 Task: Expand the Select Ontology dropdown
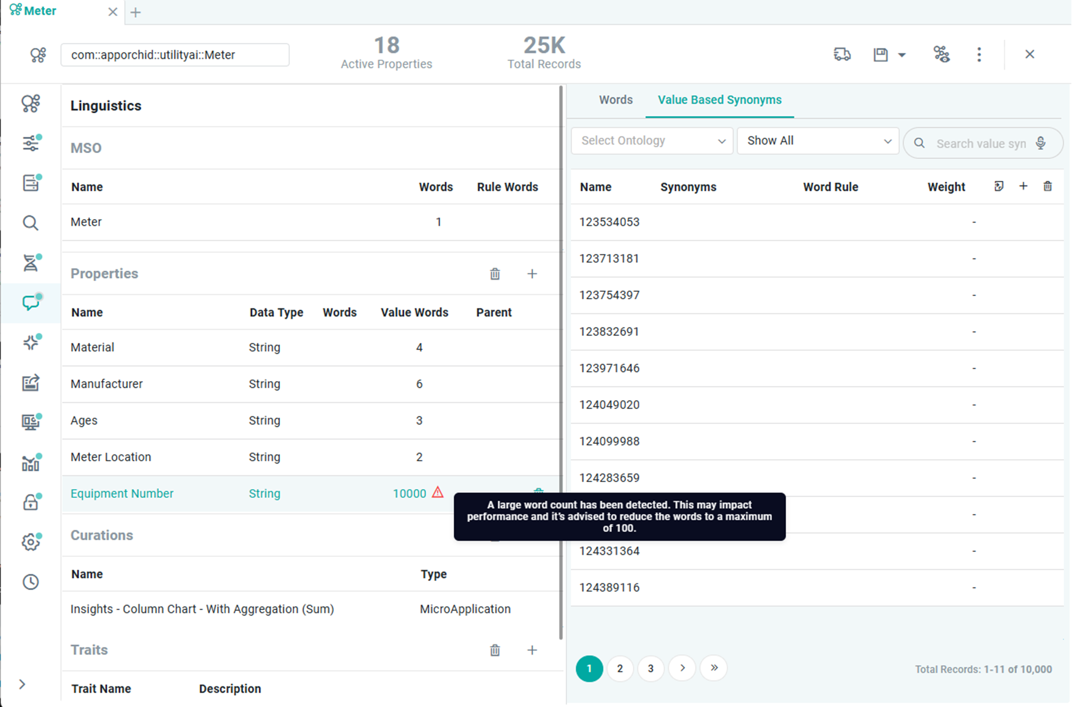pyautogui.click(x=652, y=141)
